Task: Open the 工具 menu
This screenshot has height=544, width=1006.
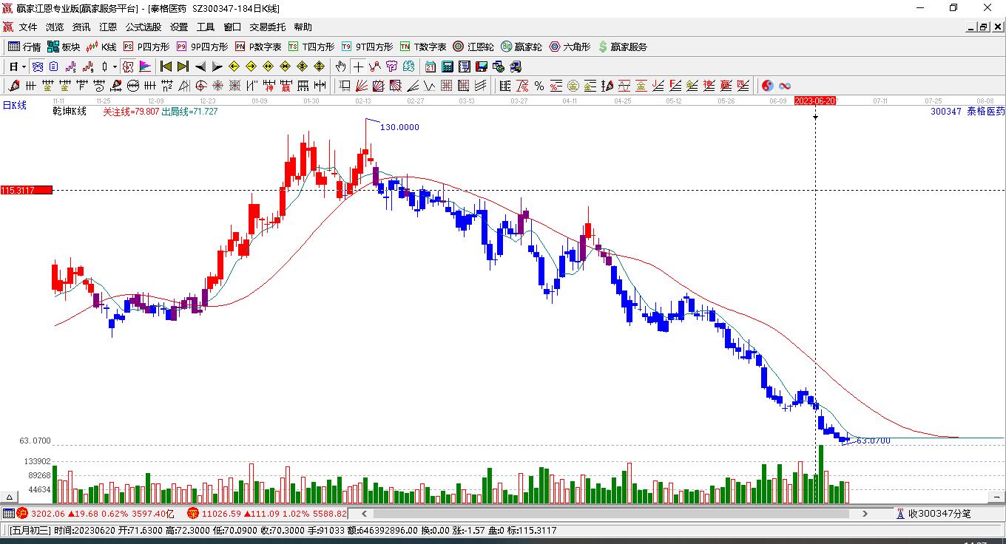Action: [x=206, y=27]
